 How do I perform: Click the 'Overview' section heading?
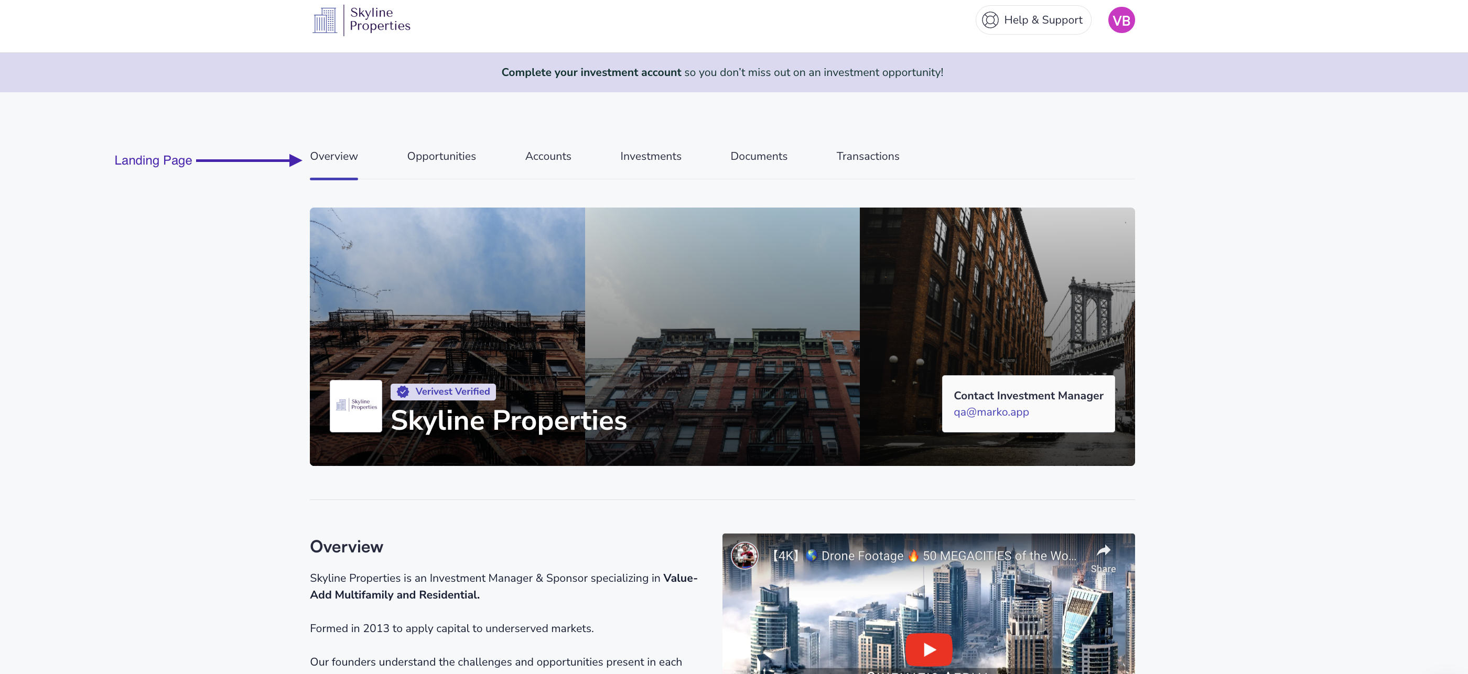click(x=347, y=547)
